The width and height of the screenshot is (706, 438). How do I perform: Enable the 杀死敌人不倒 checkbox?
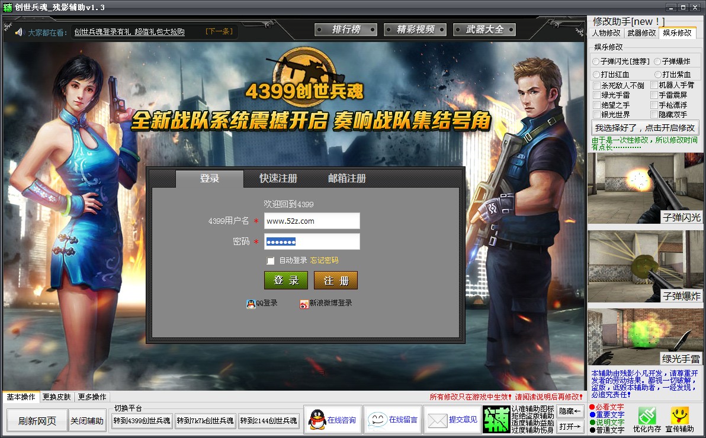click(x=596, y=85)
